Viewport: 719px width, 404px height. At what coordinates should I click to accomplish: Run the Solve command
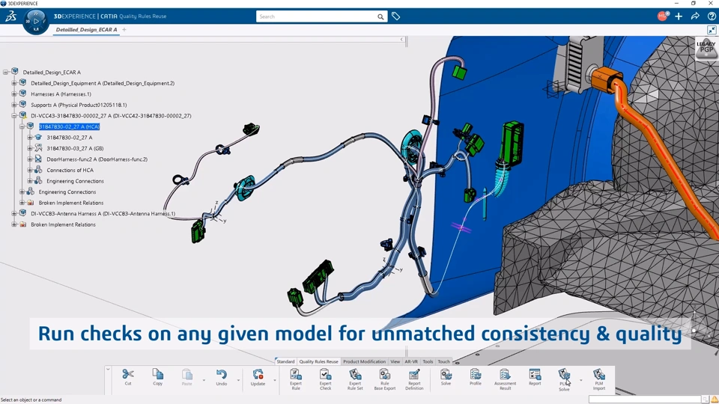(446, 377)
